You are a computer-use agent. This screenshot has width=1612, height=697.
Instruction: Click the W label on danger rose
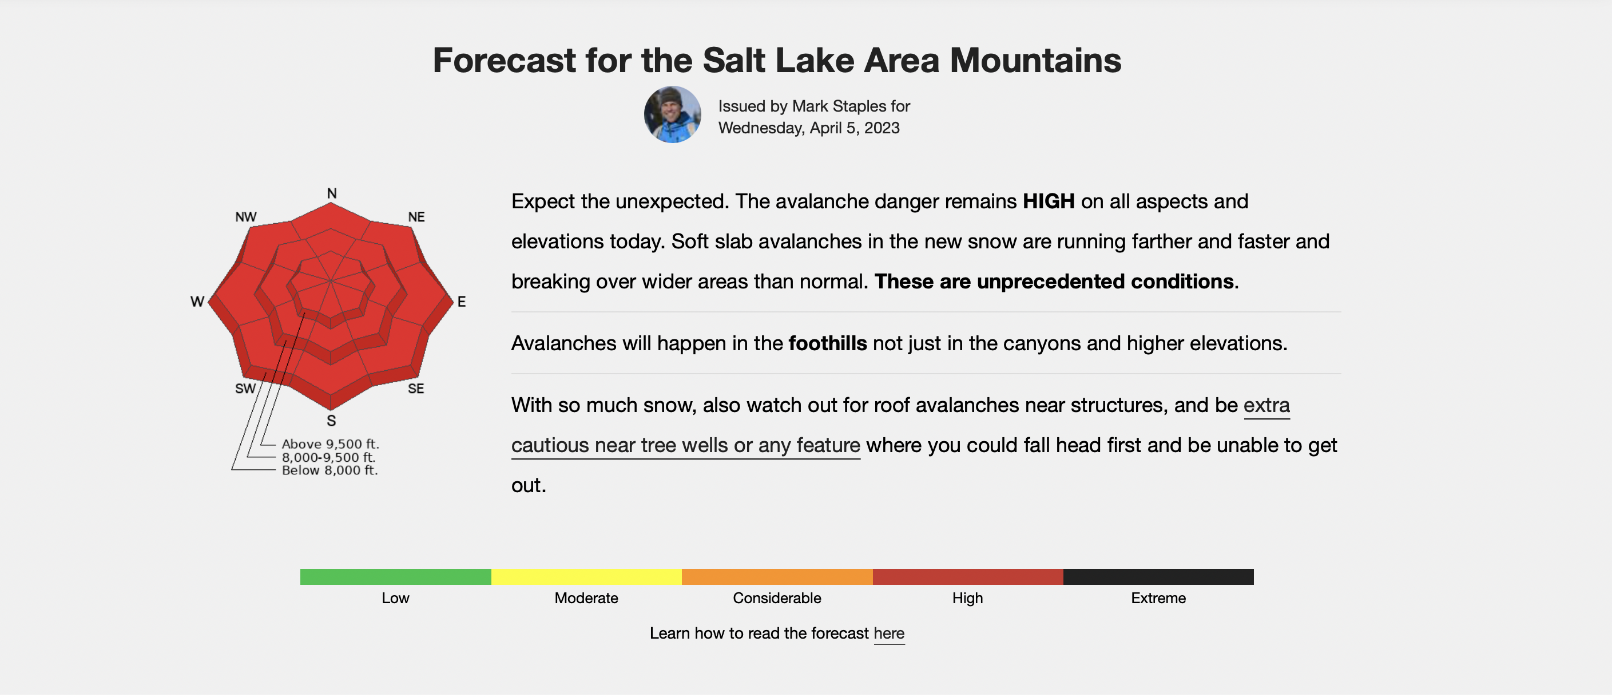[x=197, y=302]
